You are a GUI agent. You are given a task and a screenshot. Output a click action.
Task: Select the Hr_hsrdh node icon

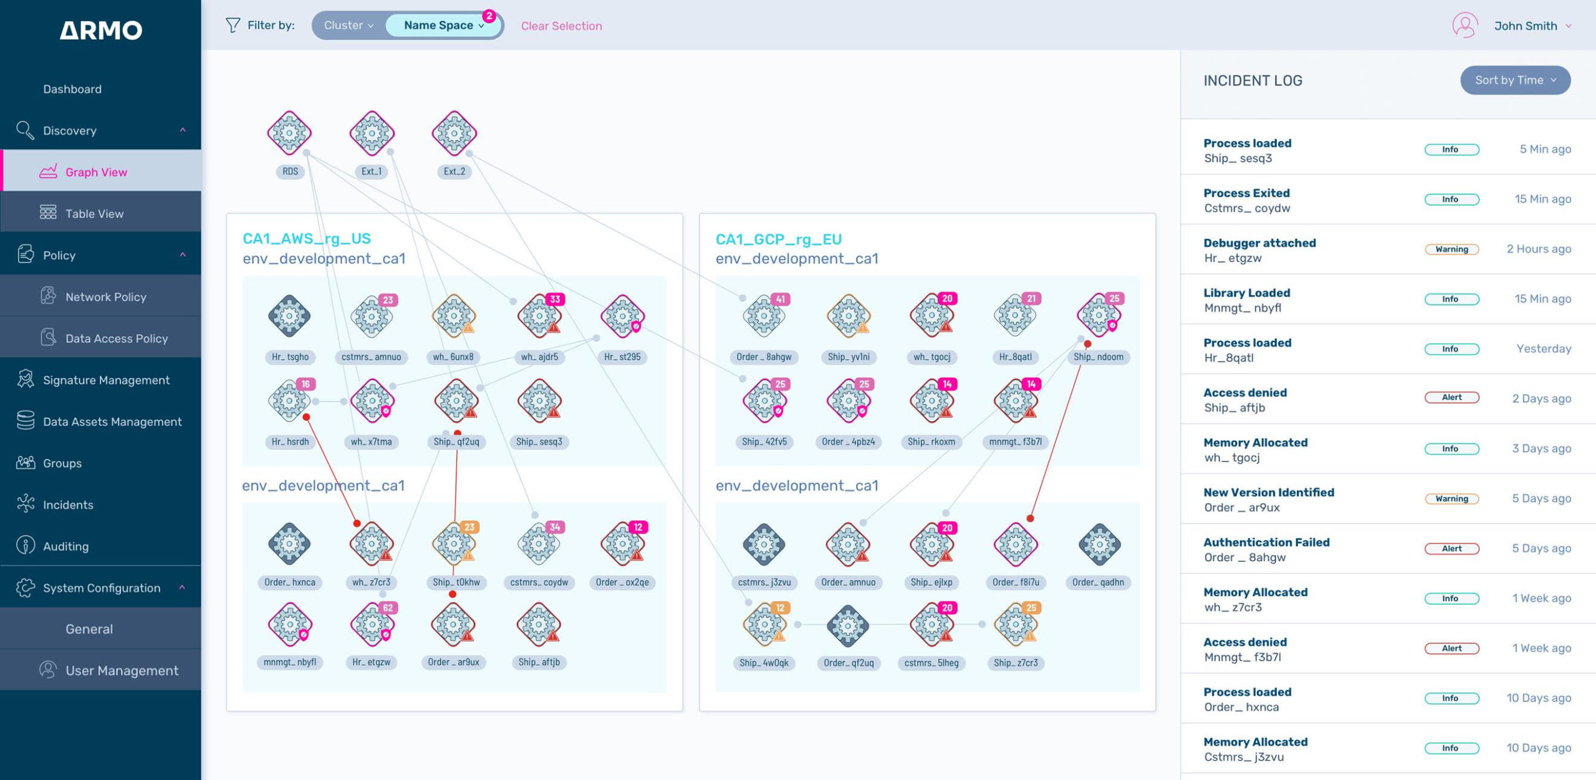[289, 401]
